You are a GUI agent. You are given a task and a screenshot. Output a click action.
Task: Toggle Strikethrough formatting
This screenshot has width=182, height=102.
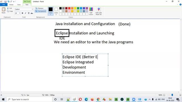32,13
